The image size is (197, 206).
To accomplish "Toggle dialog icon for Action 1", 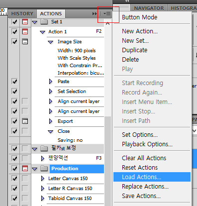I will pos(25,31).
